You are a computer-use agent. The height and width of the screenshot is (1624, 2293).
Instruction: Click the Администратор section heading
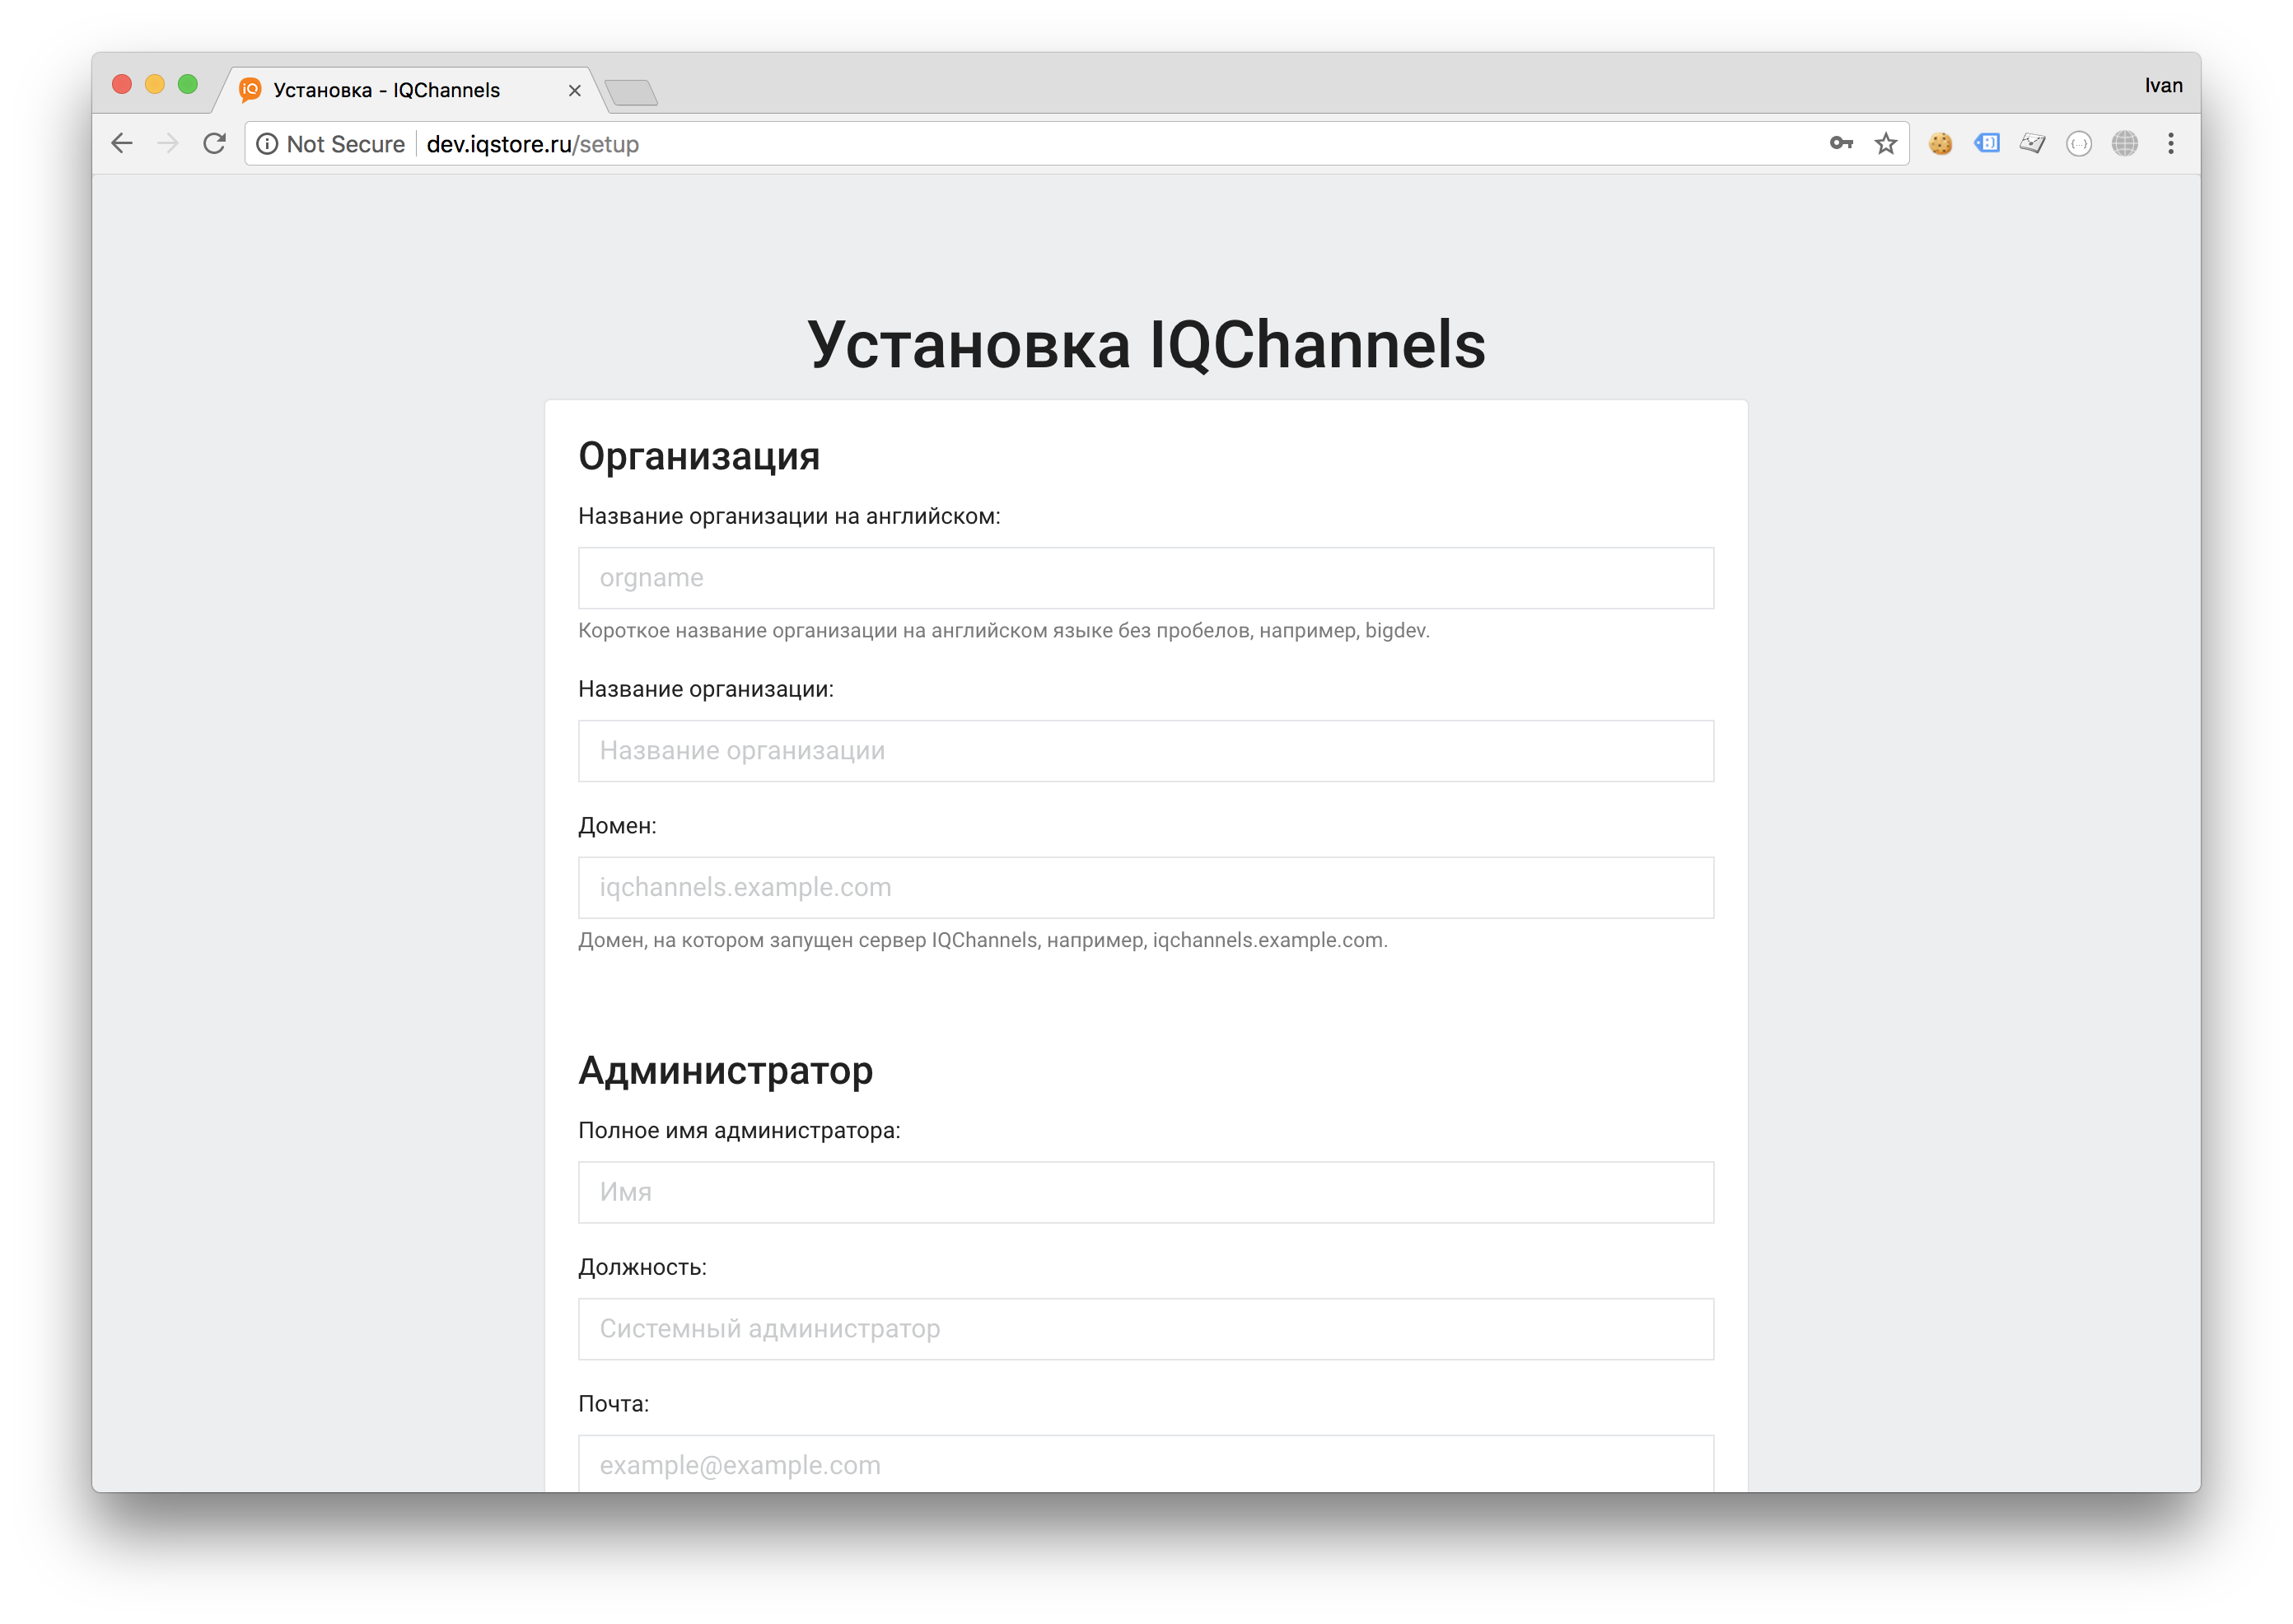pos(726,1071)
